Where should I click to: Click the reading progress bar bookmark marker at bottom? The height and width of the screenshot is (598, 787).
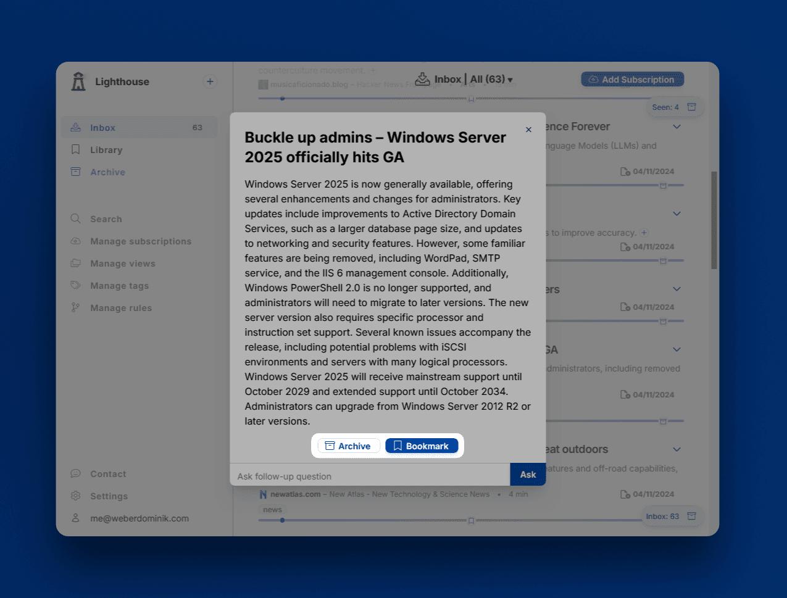471,521
